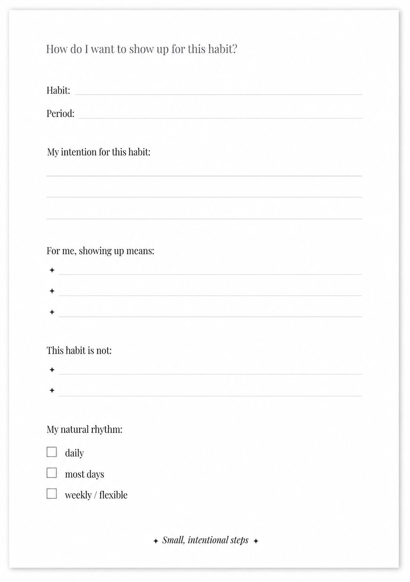Click third star bullet under 'showing up means'
This screenshot has height=582, width=410.
(52, 312)
